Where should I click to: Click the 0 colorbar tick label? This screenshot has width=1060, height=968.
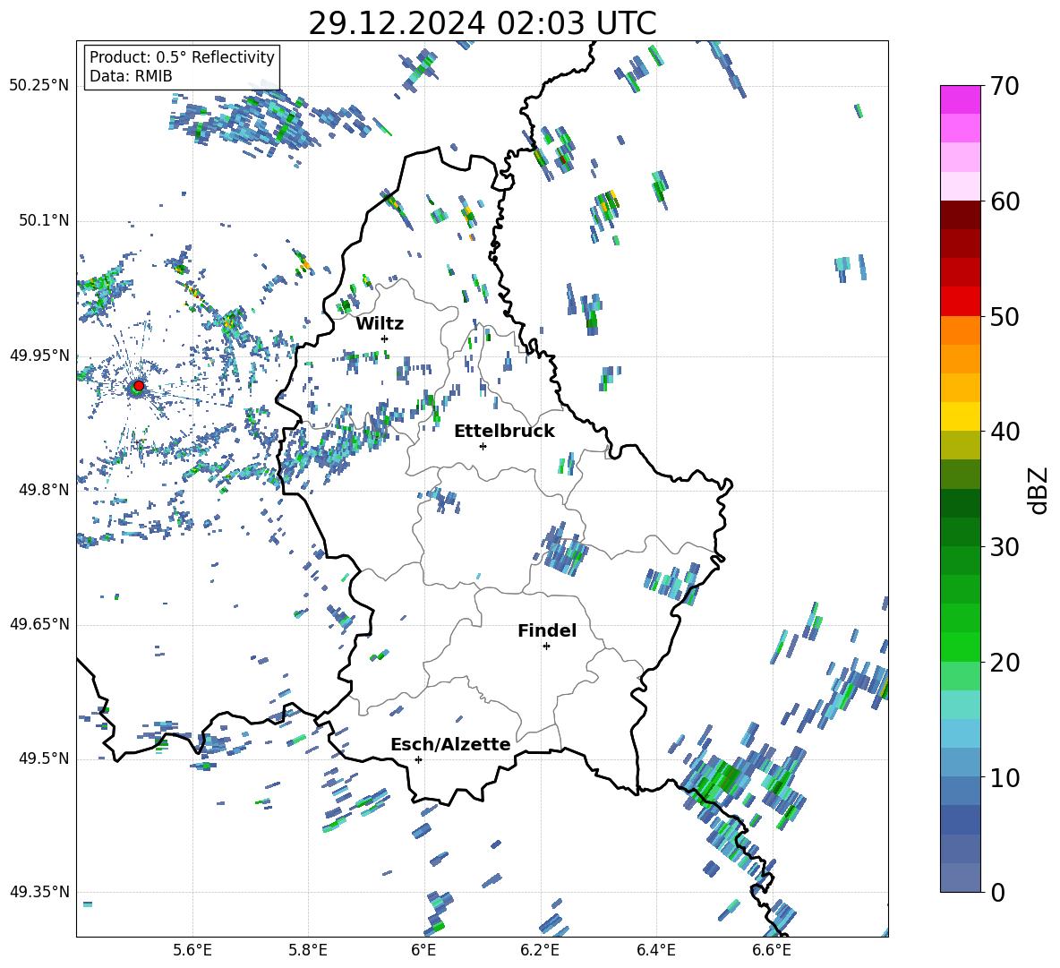(x=997, y=893)
